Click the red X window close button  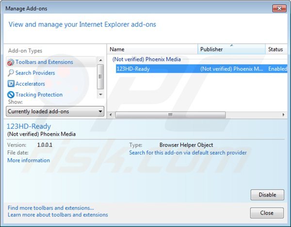(x=279, y=8)
